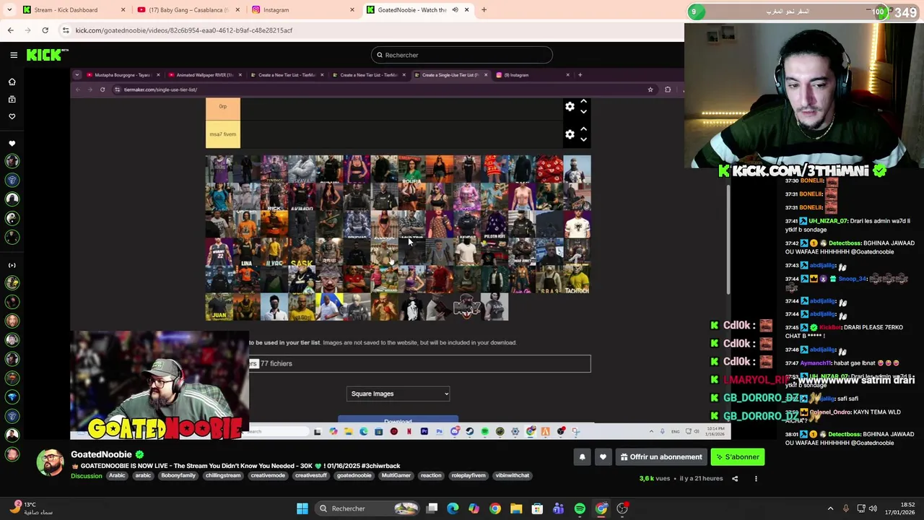Select the Bobonyfamily tag

[178, 476]
